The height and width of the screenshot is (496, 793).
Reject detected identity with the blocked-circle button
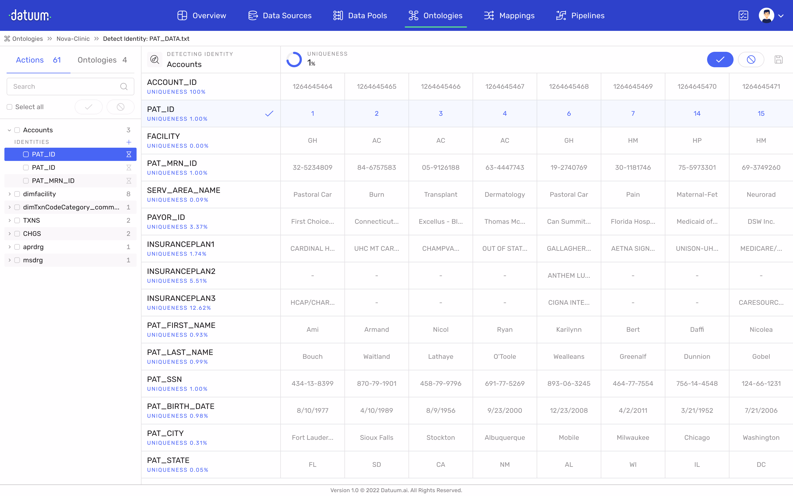pyautogui.click(x=751, y=59)
